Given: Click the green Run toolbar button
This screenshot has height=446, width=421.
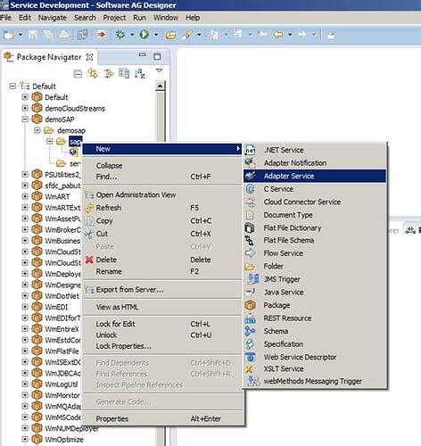Looking at the screenshot, I should click(x=144, y=35).
